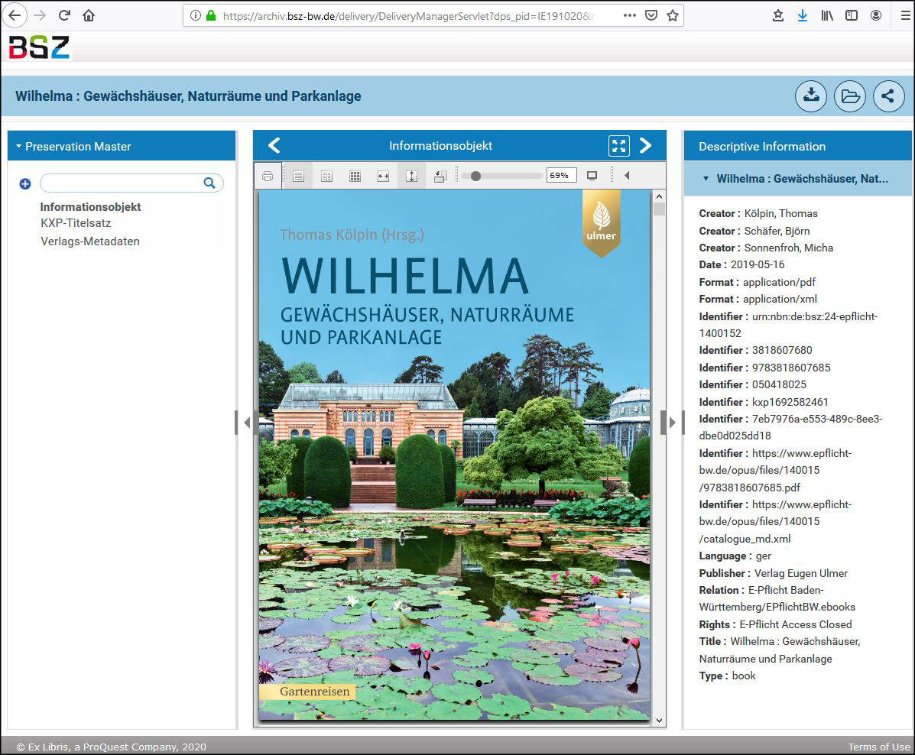Go to next file in viewer

(645, 145)
